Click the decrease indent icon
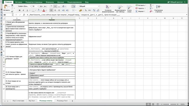 tap(63, 10)
